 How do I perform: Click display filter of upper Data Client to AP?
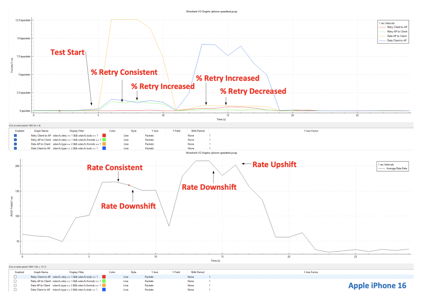point(76,148)
